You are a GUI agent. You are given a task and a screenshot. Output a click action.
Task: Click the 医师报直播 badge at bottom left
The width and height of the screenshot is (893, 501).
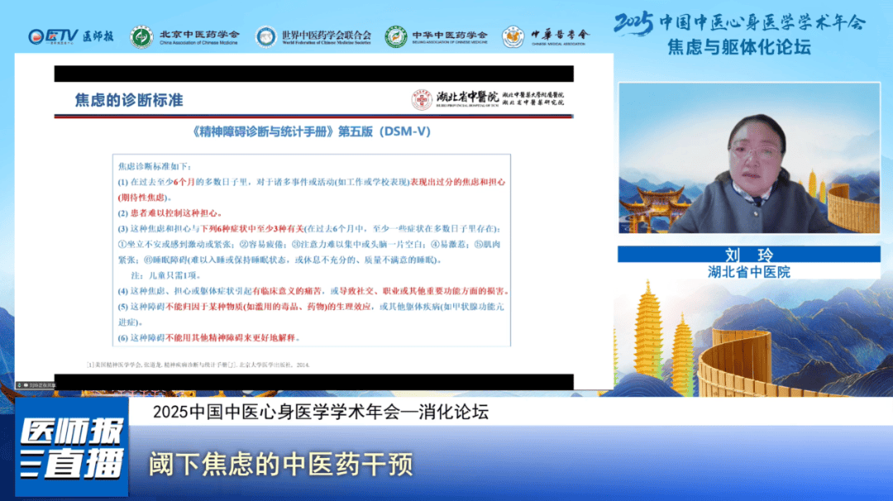click(72, 446)
